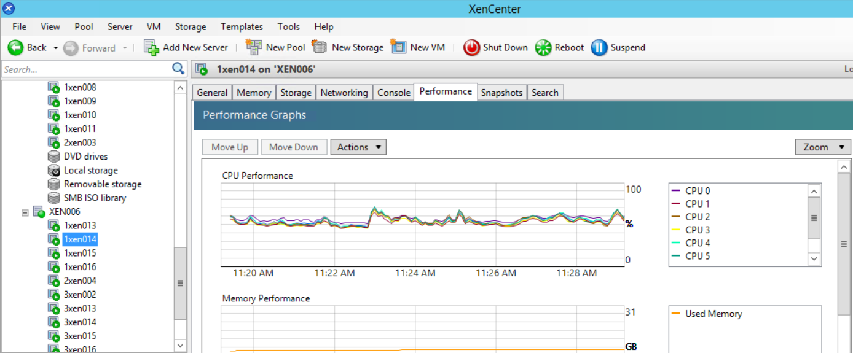The width and height of the screenshot is (853, 353).
Task: Click CPU legend scroll up arrow
Action: 814,190
